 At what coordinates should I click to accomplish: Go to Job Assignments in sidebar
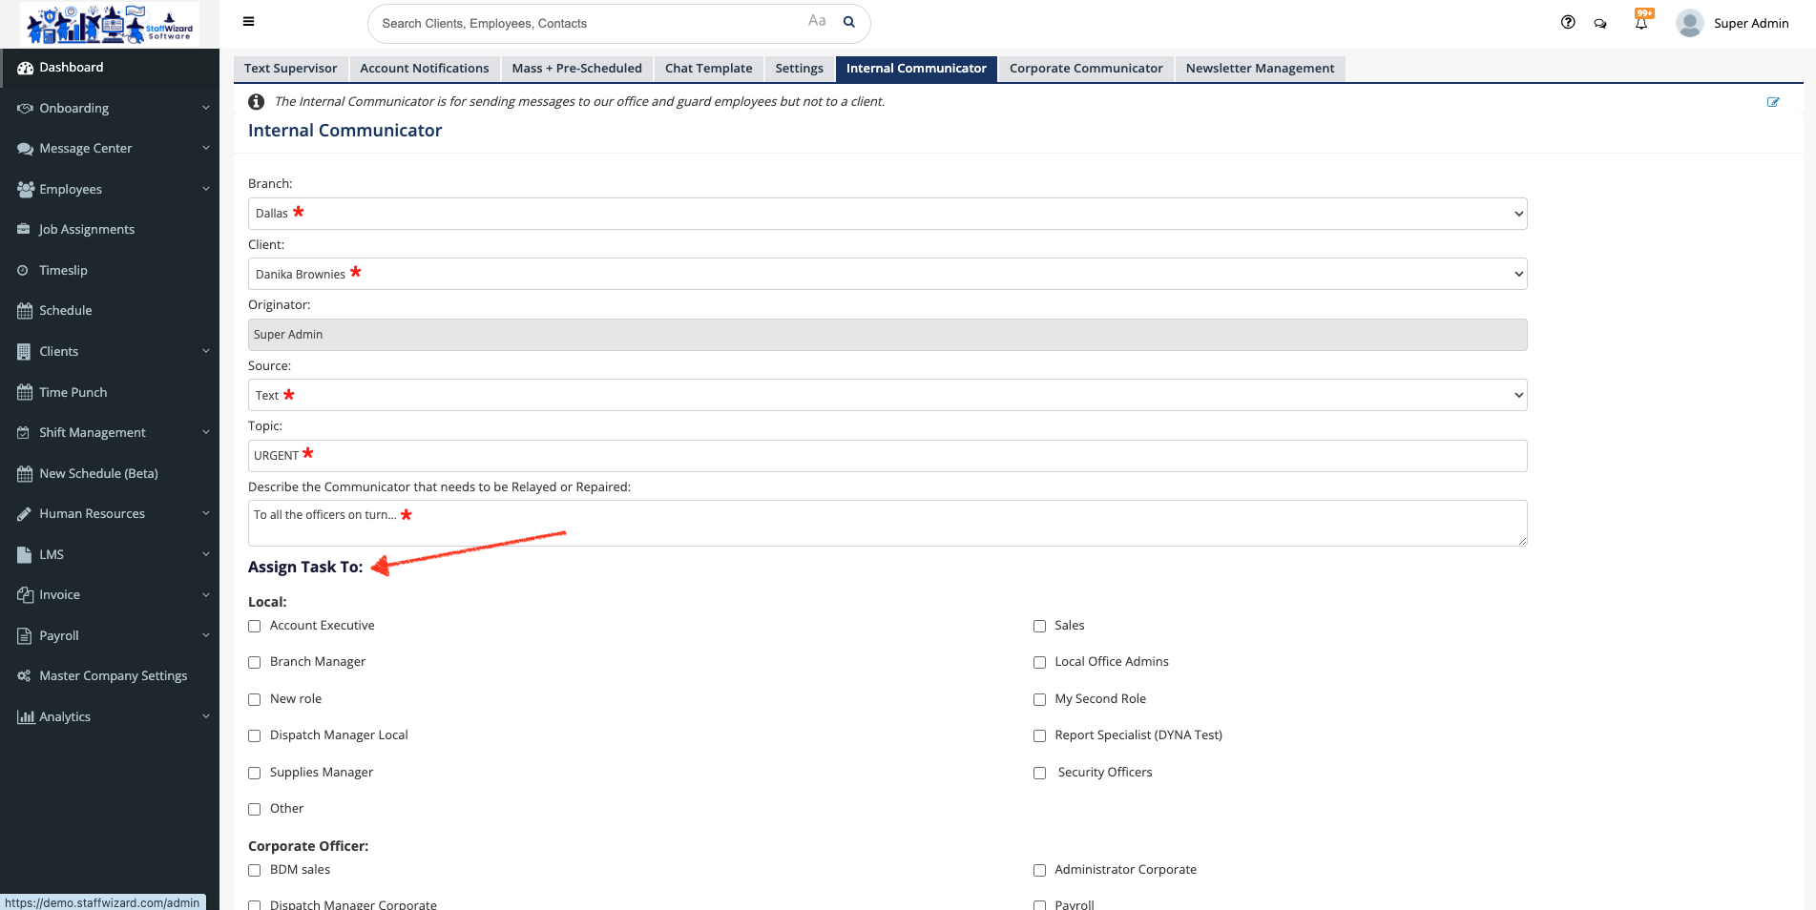[87, 230]
